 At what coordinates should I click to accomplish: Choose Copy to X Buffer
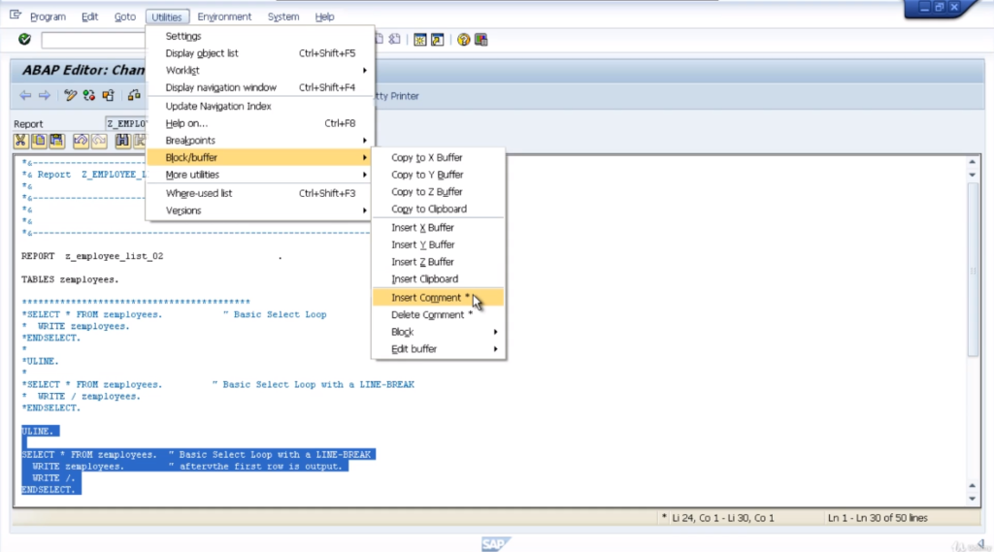(439, 157)
